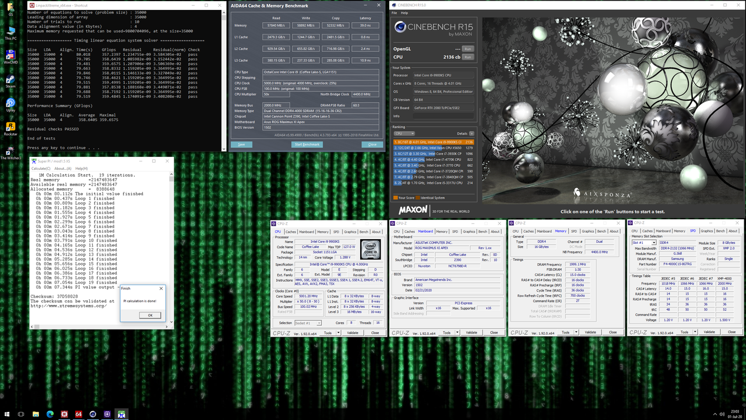This screenshot has height=420, width=746.
Task: Click Validate in CPU-Z Memory window
Action: tap(590, 332)
